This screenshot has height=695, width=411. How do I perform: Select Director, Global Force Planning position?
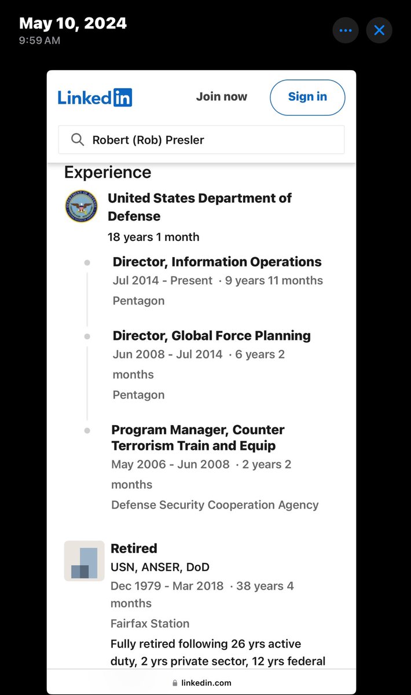pos(211,335)
